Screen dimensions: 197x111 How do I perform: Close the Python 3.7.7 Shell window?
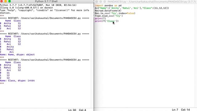coord(2,1)
